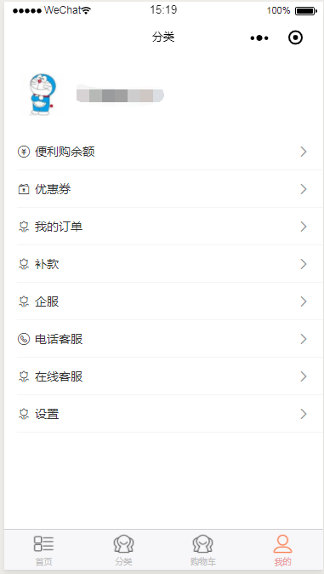This screenshot has width=324, height=574.
Task: Open the 设置 settings entry
Action: (x=170, y=414)
